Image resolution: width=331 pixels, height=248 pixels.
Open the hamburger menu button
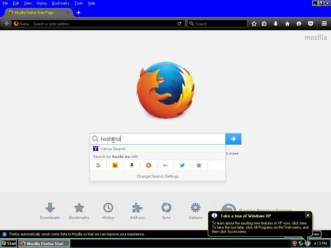click(324, 24)
